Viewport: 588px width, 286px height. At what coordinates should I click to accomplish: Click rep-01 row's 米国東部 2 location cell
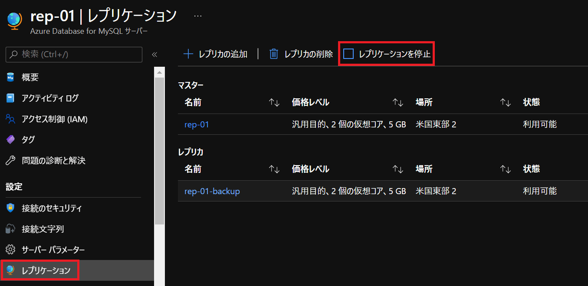436,124
